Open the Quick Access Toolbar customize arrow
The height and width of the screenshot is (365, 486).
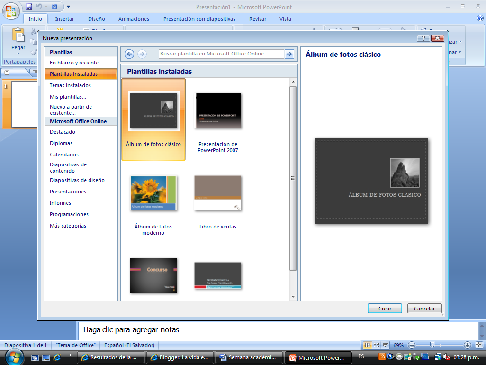(69, 6)
